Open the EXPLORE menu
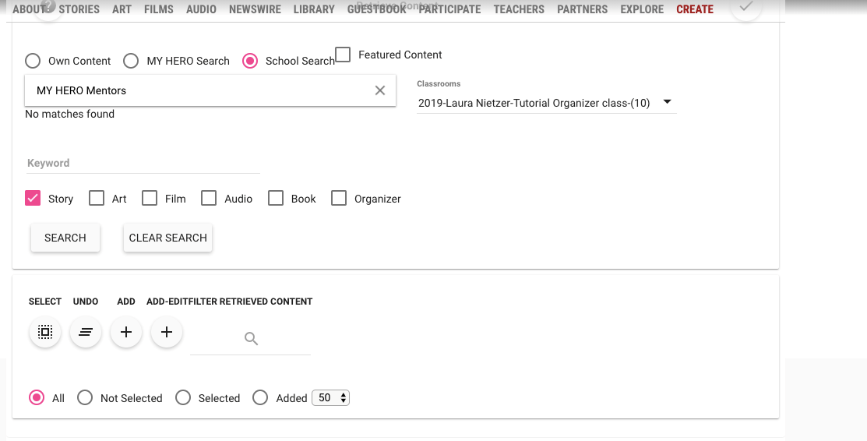Viewport: 867px width, 441px height. tap(642, 9)
